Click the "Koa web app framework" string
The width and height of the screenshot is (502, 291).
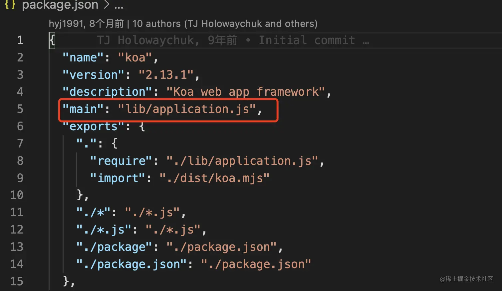click(x=246, y=92)
